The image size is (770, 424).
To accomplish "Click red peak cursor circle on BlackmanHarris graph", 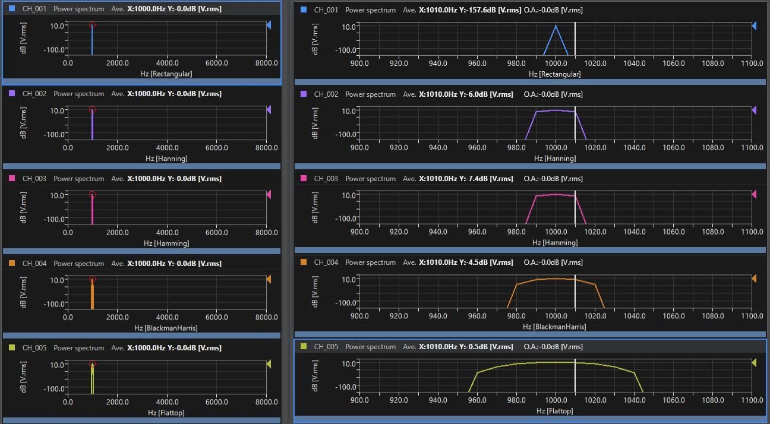I will point(92,279).
